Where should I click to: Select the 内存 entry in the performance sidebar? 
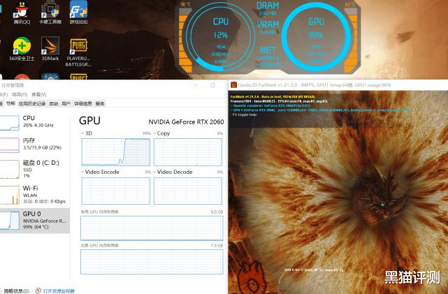[x=34, y=144]
